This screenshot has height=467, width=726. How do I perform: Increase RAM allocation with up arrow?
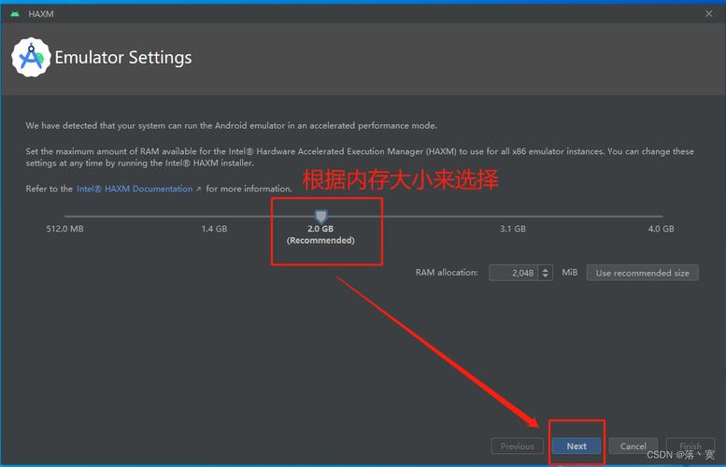tap(546, 269)
